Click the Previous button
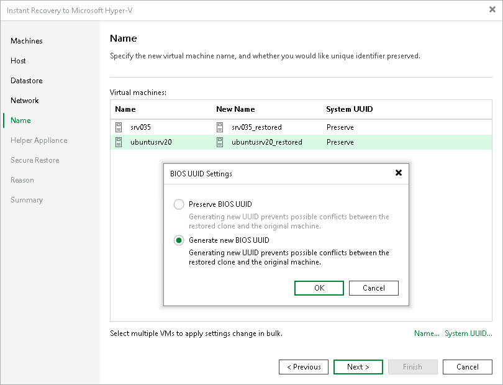 [304, 367]
